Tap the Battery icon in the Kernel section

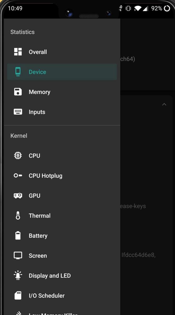(18, 235)
